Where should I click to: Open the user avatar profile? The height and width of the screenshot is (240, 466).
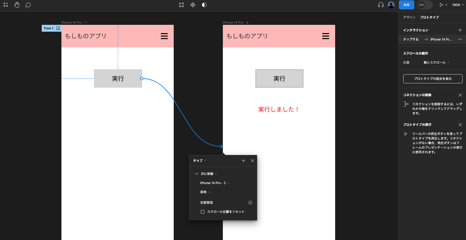point(391,5)
